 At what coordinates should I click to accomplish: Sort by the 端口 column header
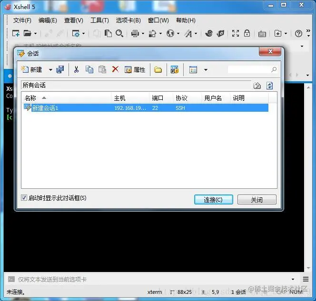point(161,98)
